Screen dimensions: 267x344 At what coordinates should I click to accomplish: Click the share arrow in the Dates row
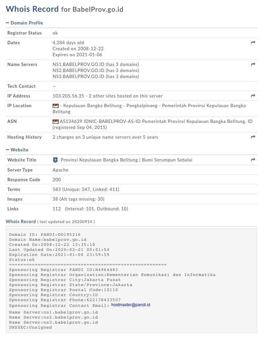pyautogui.click(x=253, y=43)
